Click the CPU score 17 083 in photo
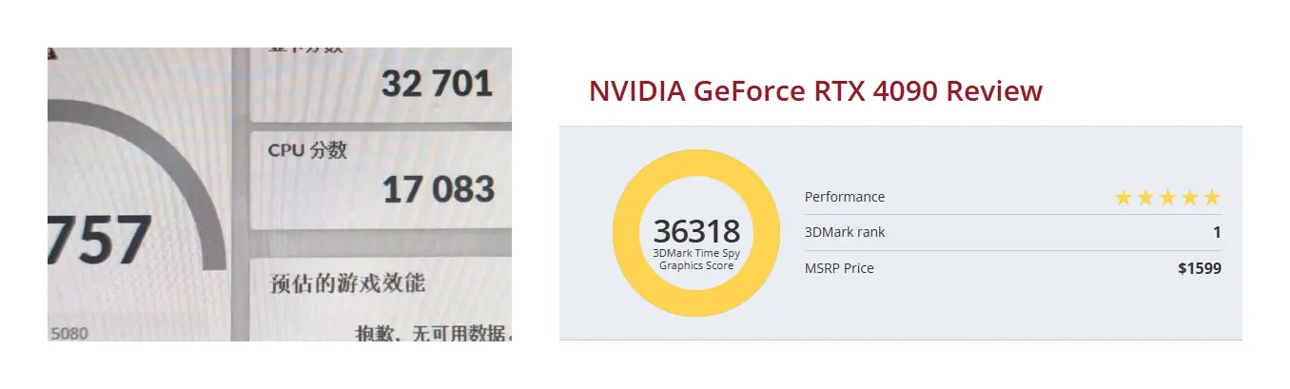The image size is (1290, 389). (439, 189)
